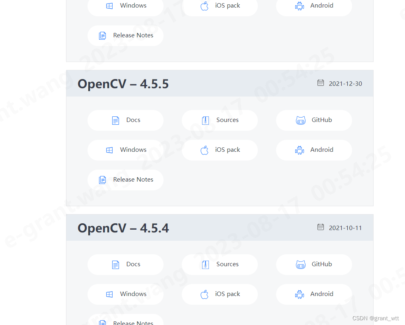The image size is (405, 325).
Task: Open Release Notes for OpenCV 4.5.4
Action: tap(125, 321)
